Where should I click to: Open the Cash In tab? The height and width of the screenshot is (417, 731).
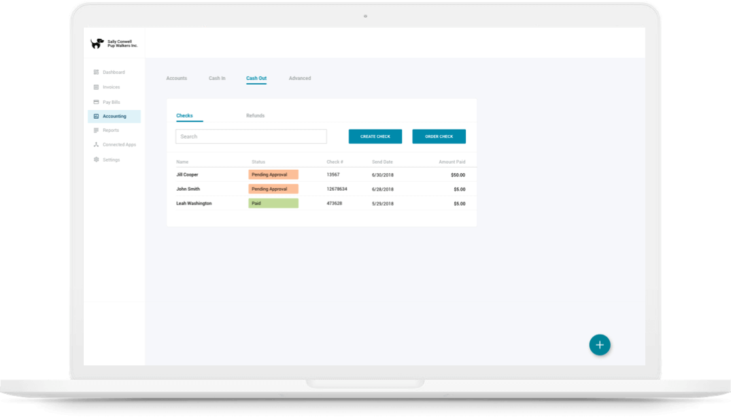(217, 79)
